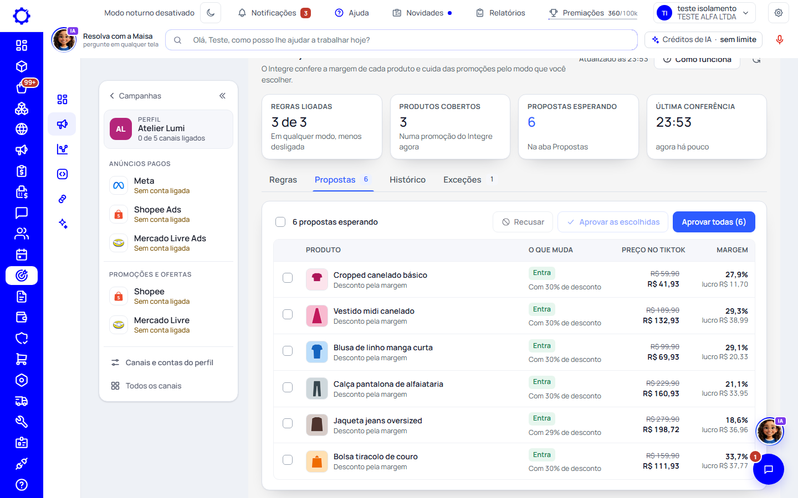This screenshot has width=798, height=498.
Task: Open the Mercado Livre Ads channel
Action: tap(168, 242)
